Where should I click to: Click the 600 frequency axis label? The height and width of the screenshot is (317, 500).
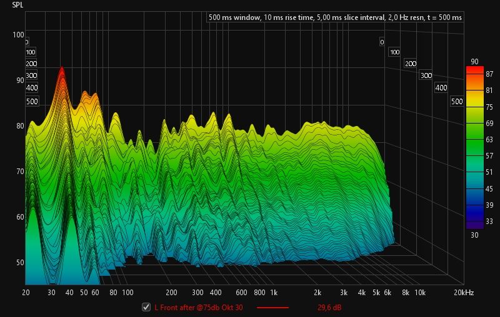(241, 293)
